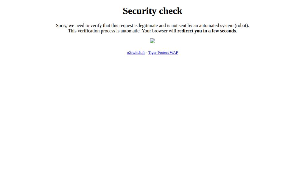Screen dimensions: 305x187
Task: Click the word 'verify' in the first sentence
Action: point(96,26)
